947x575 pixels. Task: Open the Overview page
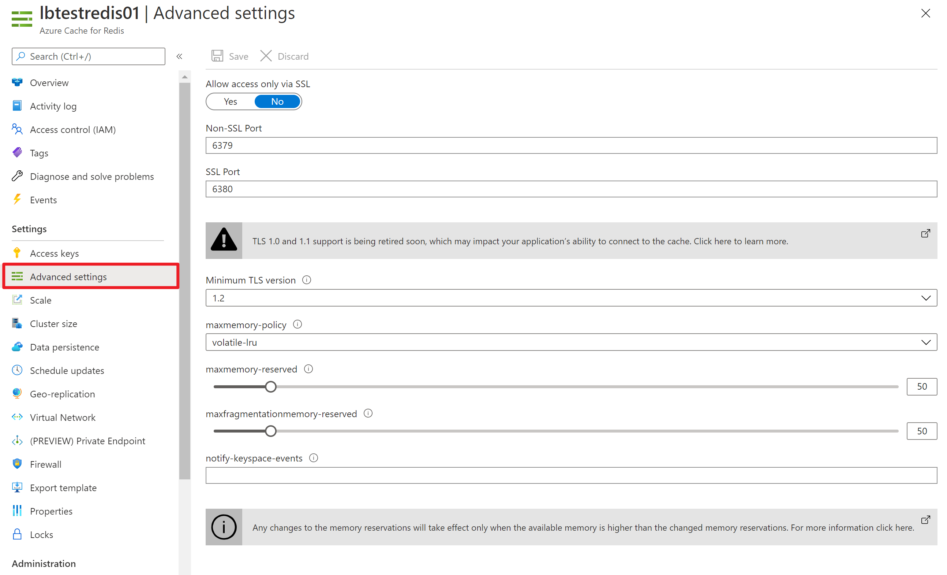(x=49, y=83)
